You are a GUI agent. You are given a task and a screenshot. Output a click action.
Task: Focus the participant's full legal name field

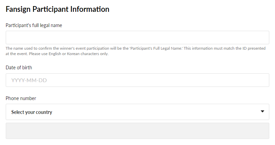[x=137, y=38]
